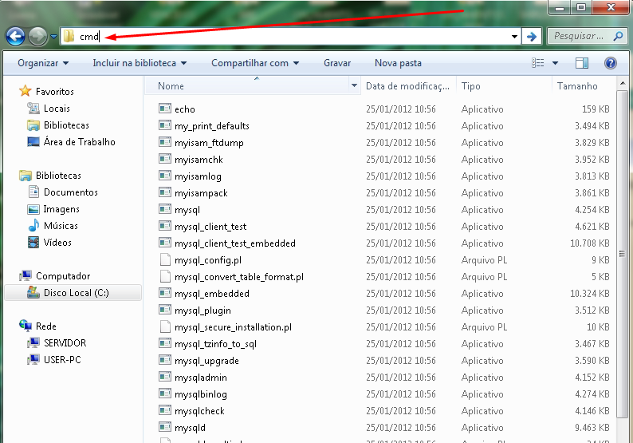The height and width of the screenshot is (443, 633).
Task: Open the Imagens library
Action: (x=61, y=209)
